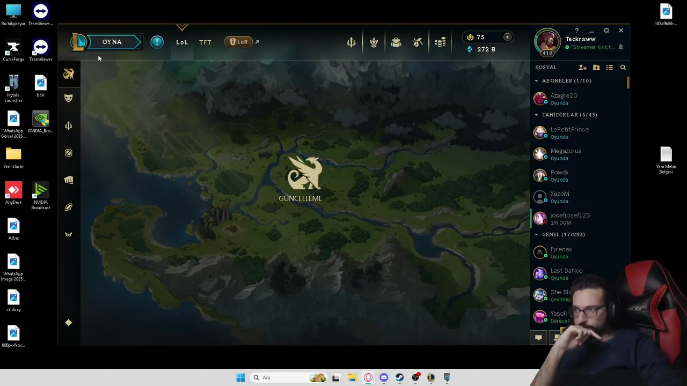
Task: Open Steam from taskbar
Action: [399, 377]
